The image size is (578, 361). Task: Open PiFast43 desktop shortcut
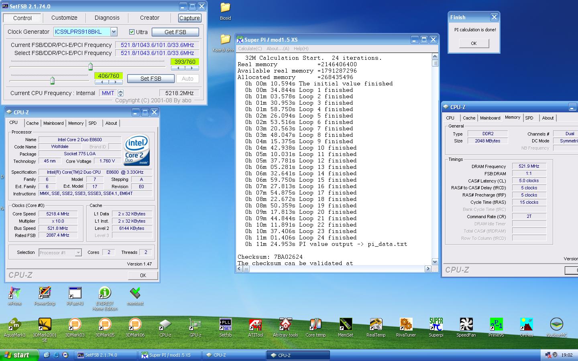[x=75, y=296]
